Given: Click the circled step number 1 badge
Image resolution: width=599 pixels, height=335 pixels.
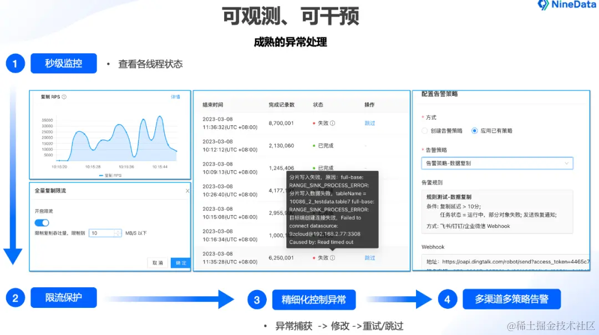Looking at the screenshot, I should pos(15,63).
